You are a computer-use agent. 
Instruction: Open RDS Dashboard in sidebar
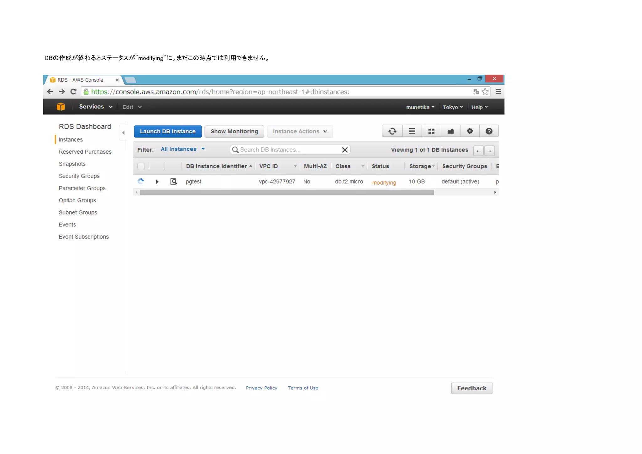(85, 127)
